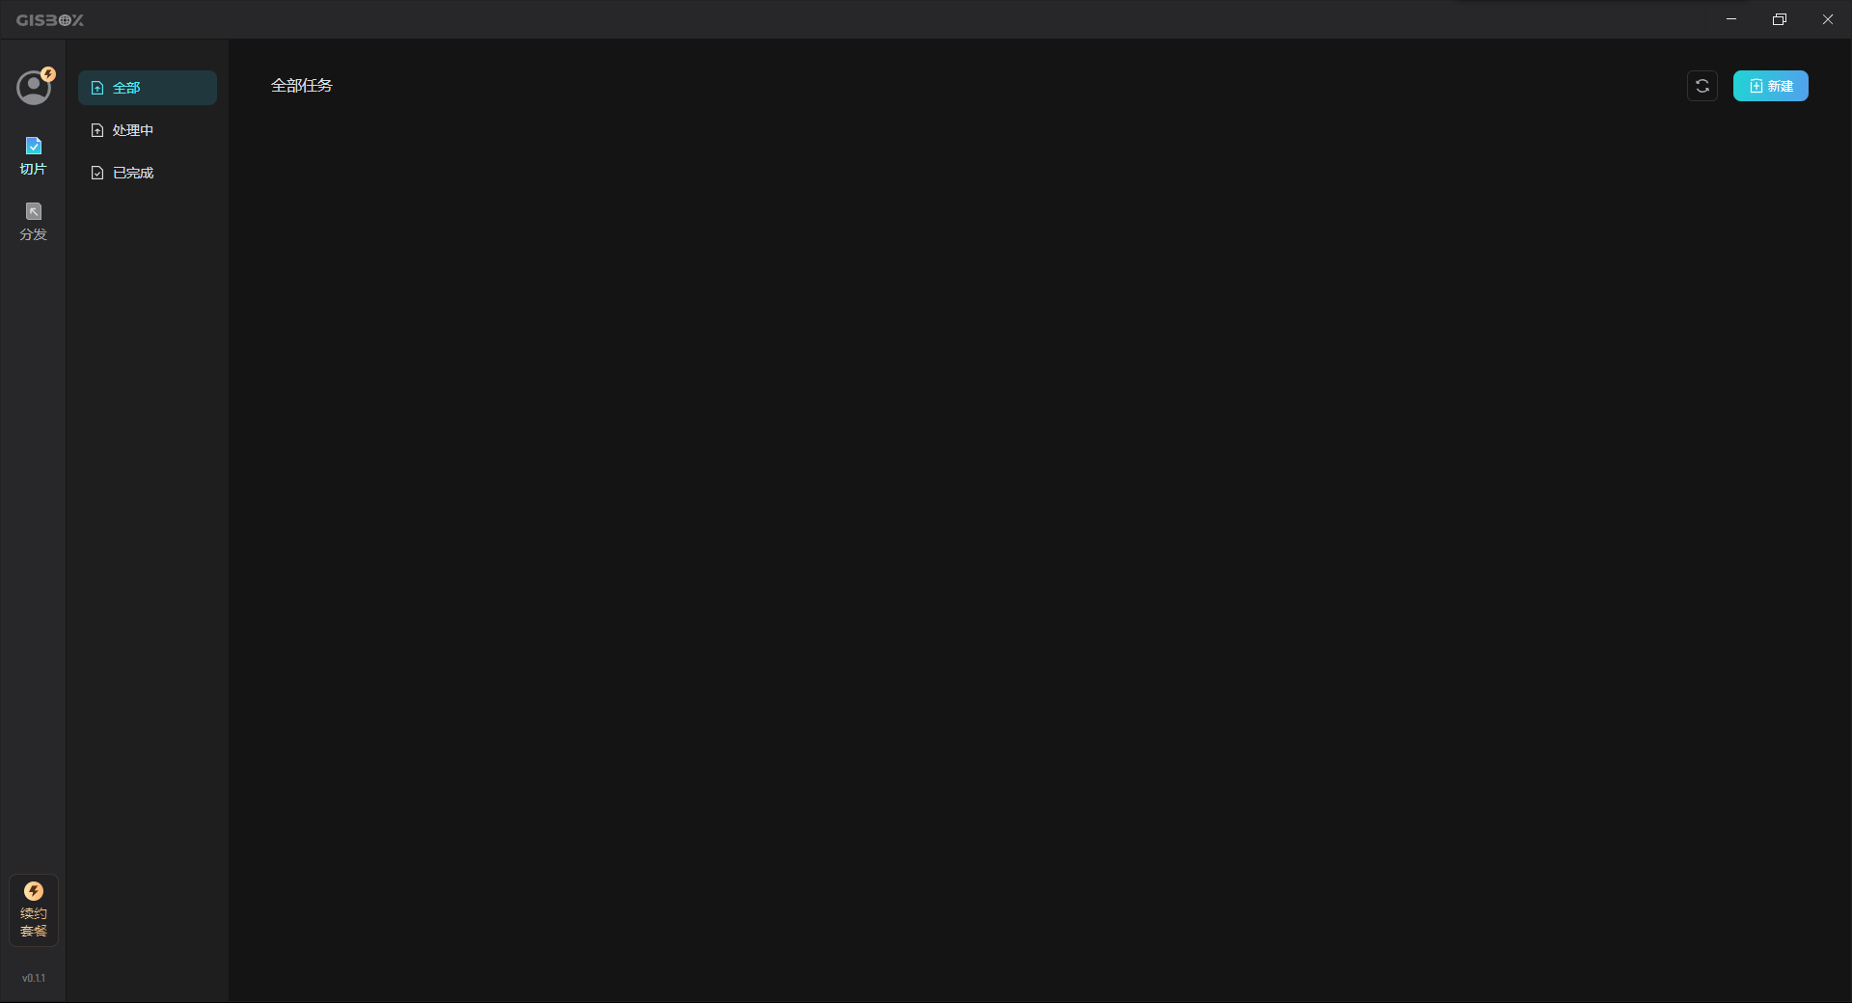Click the refresh task list icon
This screenshot has height=1003, width=1852.
pos(1702,86)
